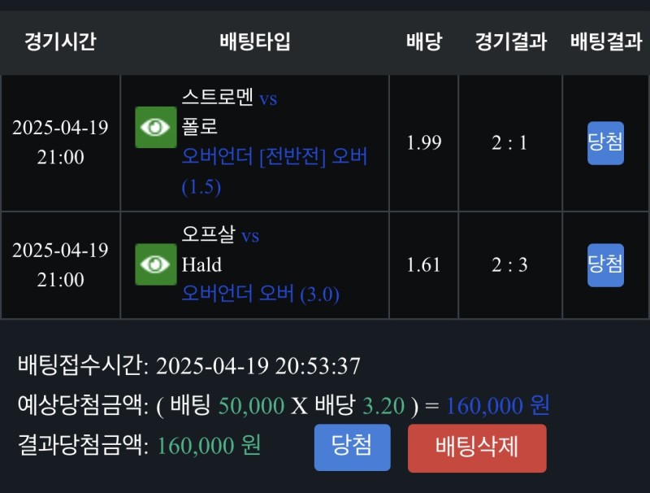The width and height of the screenshot is (650, 493).
Task: Open the 오버언더 오버 (3.0) bet link
Action: click(261, 294)
